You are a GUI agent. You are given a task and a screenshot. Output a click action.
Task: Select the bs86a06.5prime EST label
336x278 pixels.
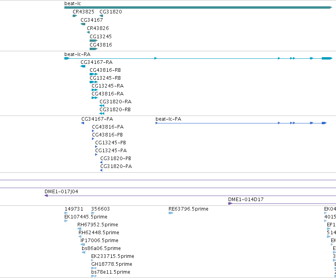coord(101,249)
